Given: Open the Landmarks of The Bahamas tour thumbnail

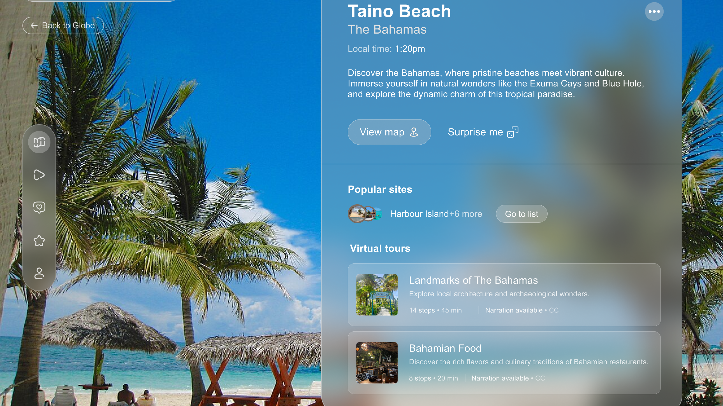Looking at the screenshot, I should pyautogui.click(x=377, y=295).
